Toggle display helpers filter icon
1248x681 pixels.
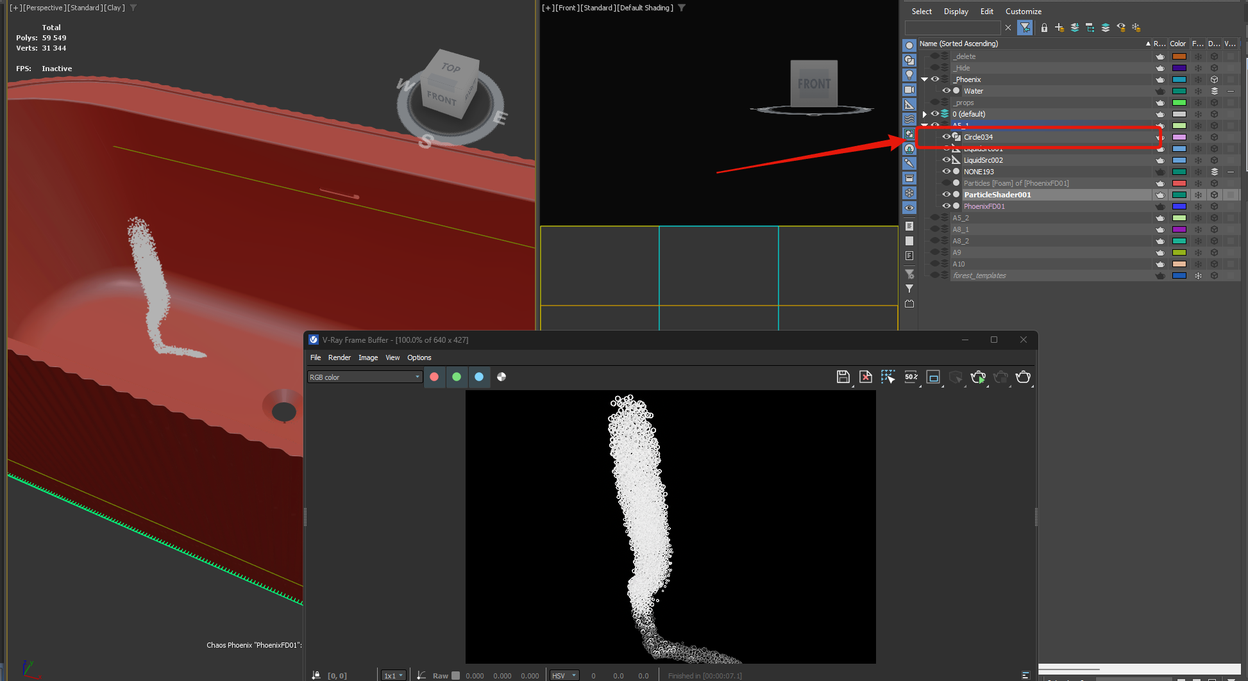[909, 104]
